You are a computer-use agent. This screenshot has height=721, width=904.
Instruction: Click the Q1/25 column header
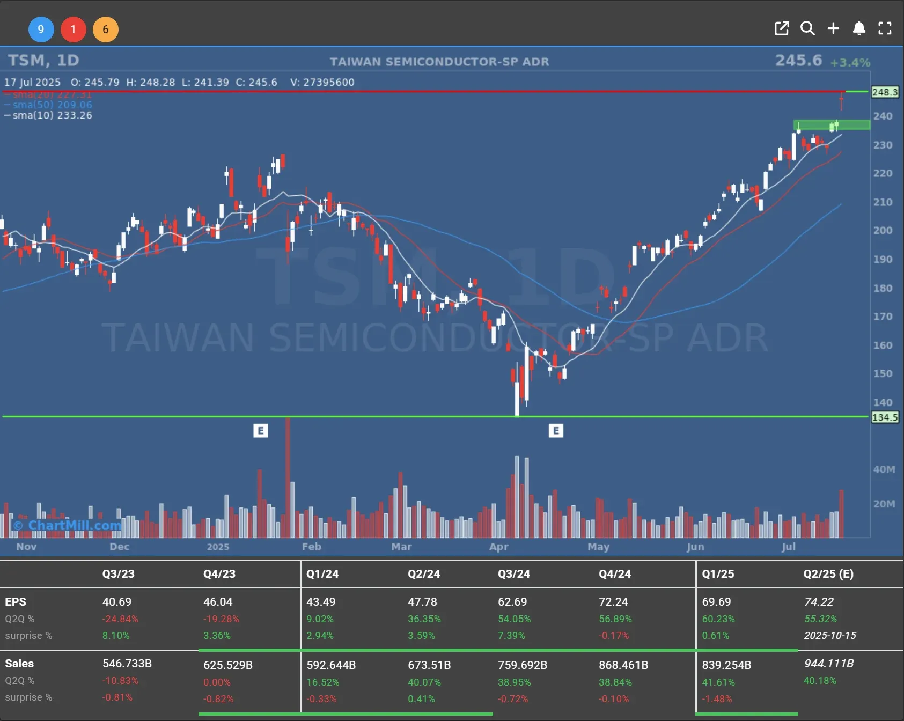[718, 574]
